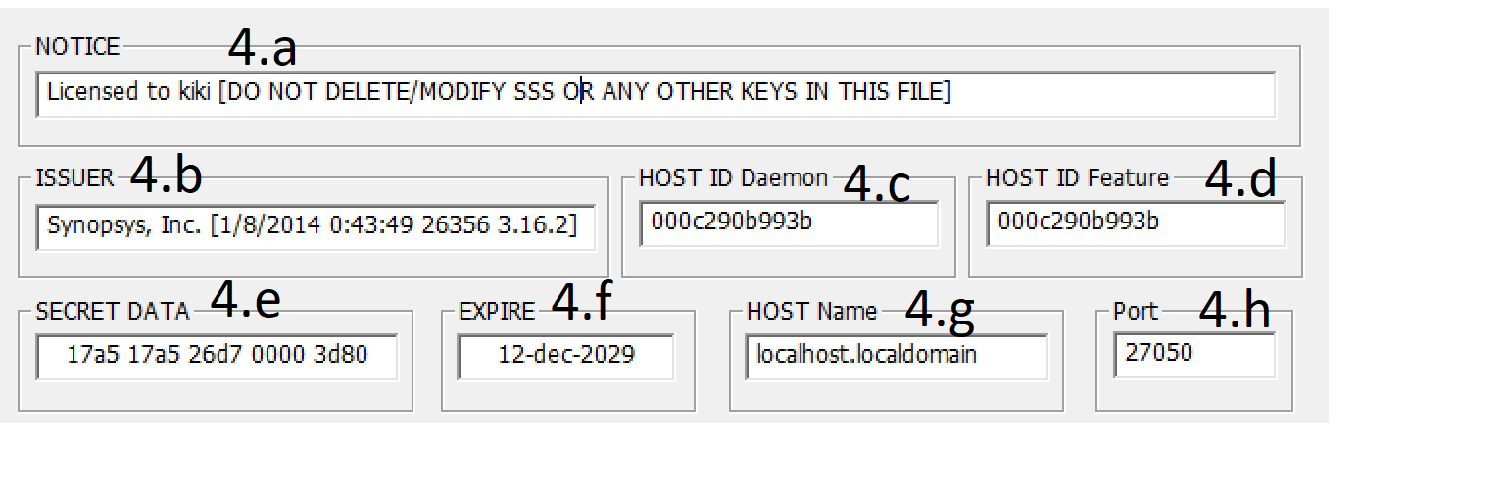Click the EXPIRE date field

565,356
